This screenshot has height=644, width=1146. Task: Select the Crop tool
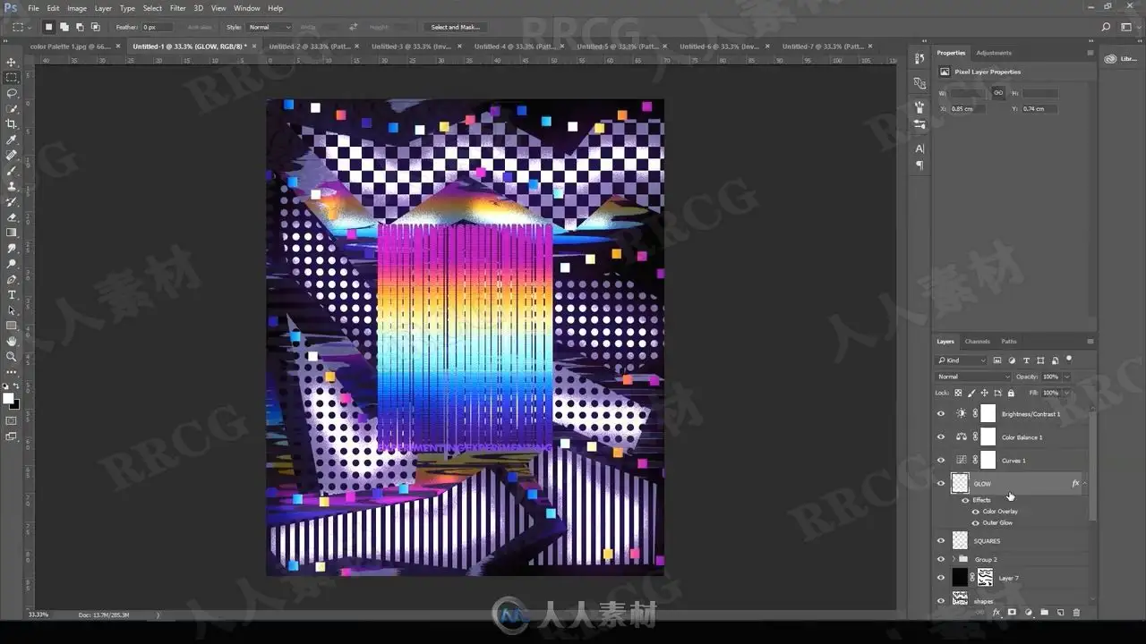coord(12,123)
